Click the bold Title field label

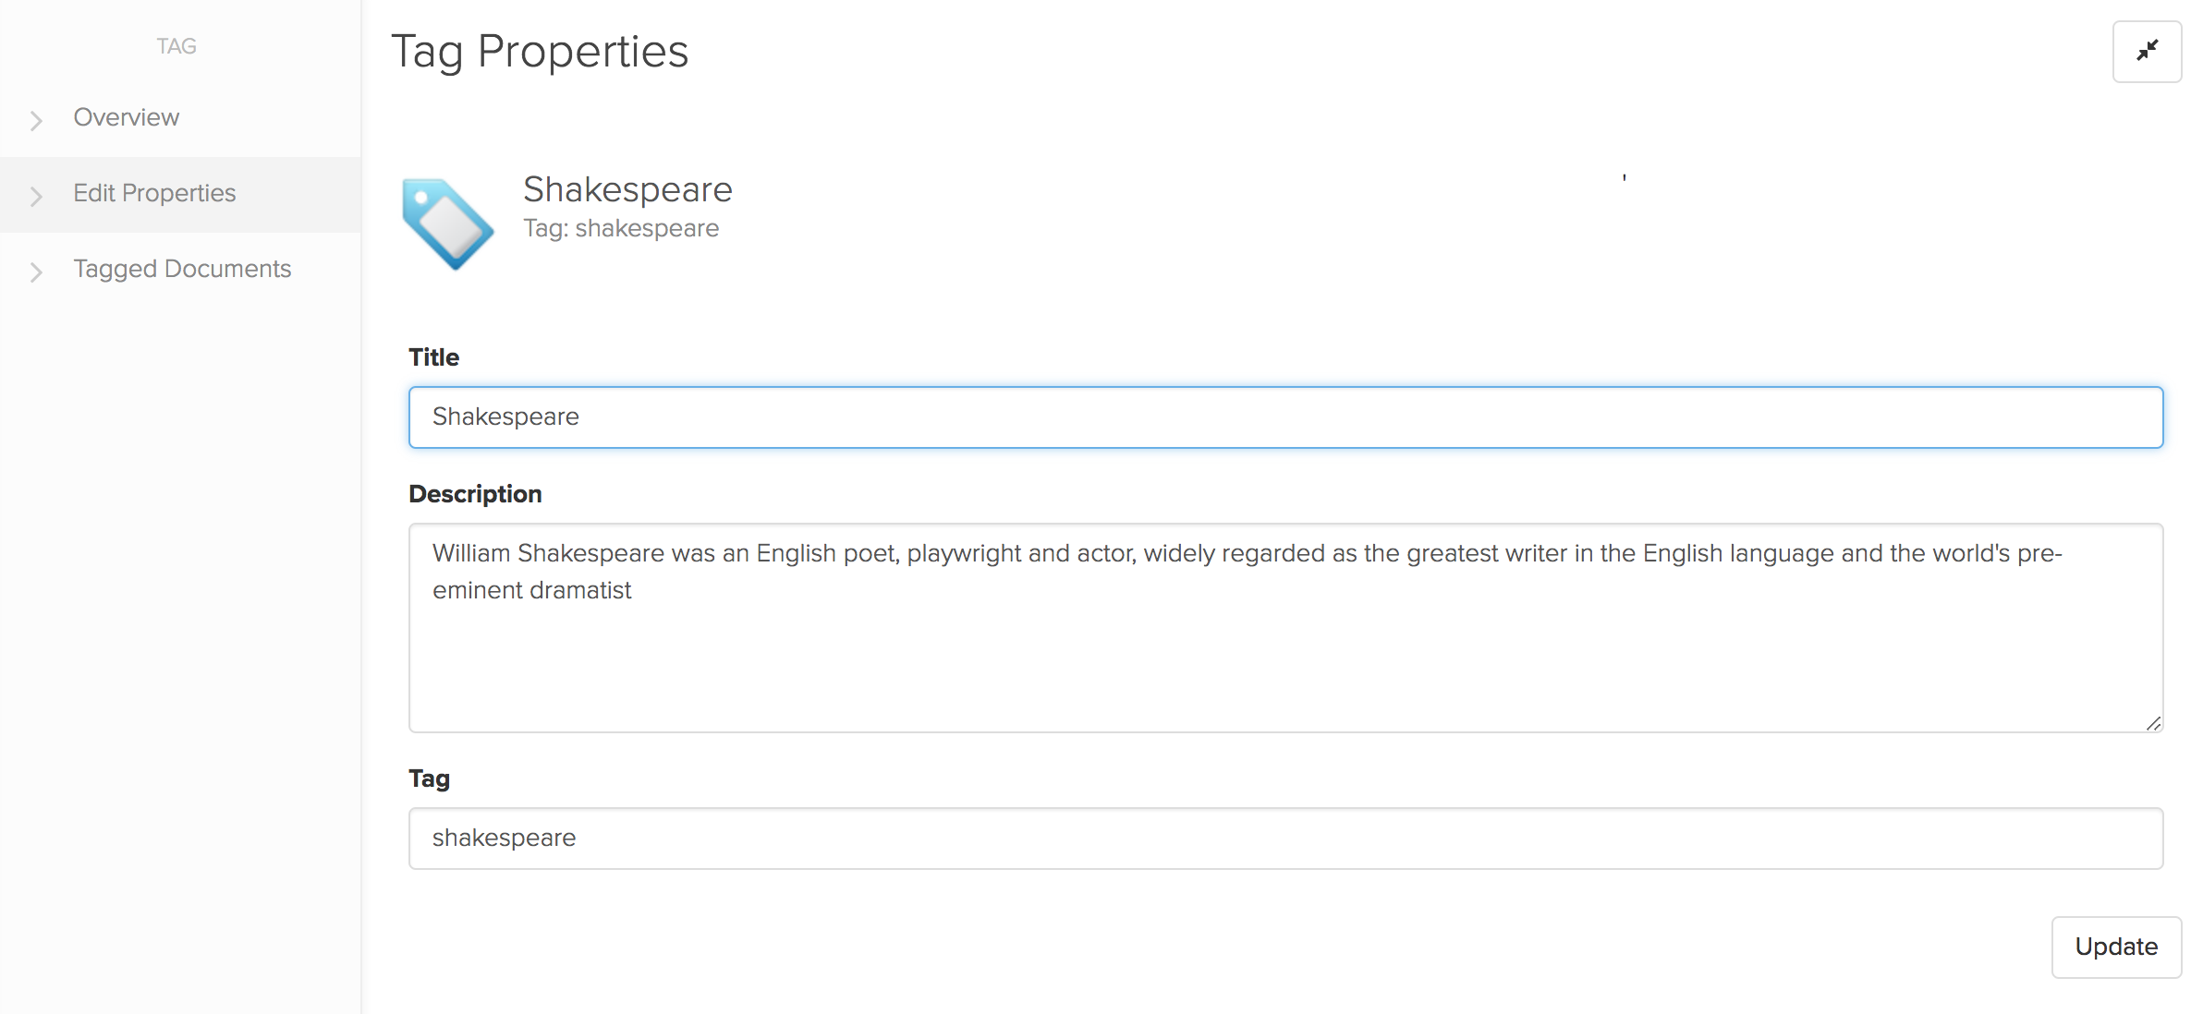[x=433, y=357]
